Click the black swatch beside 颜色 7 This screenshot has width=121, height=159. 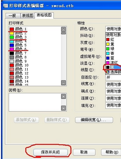(x=12, y=53)
